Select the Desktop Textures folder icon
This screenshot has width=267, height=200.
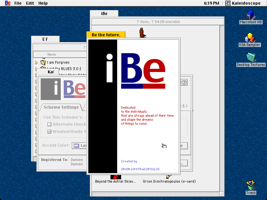[251, 57]
